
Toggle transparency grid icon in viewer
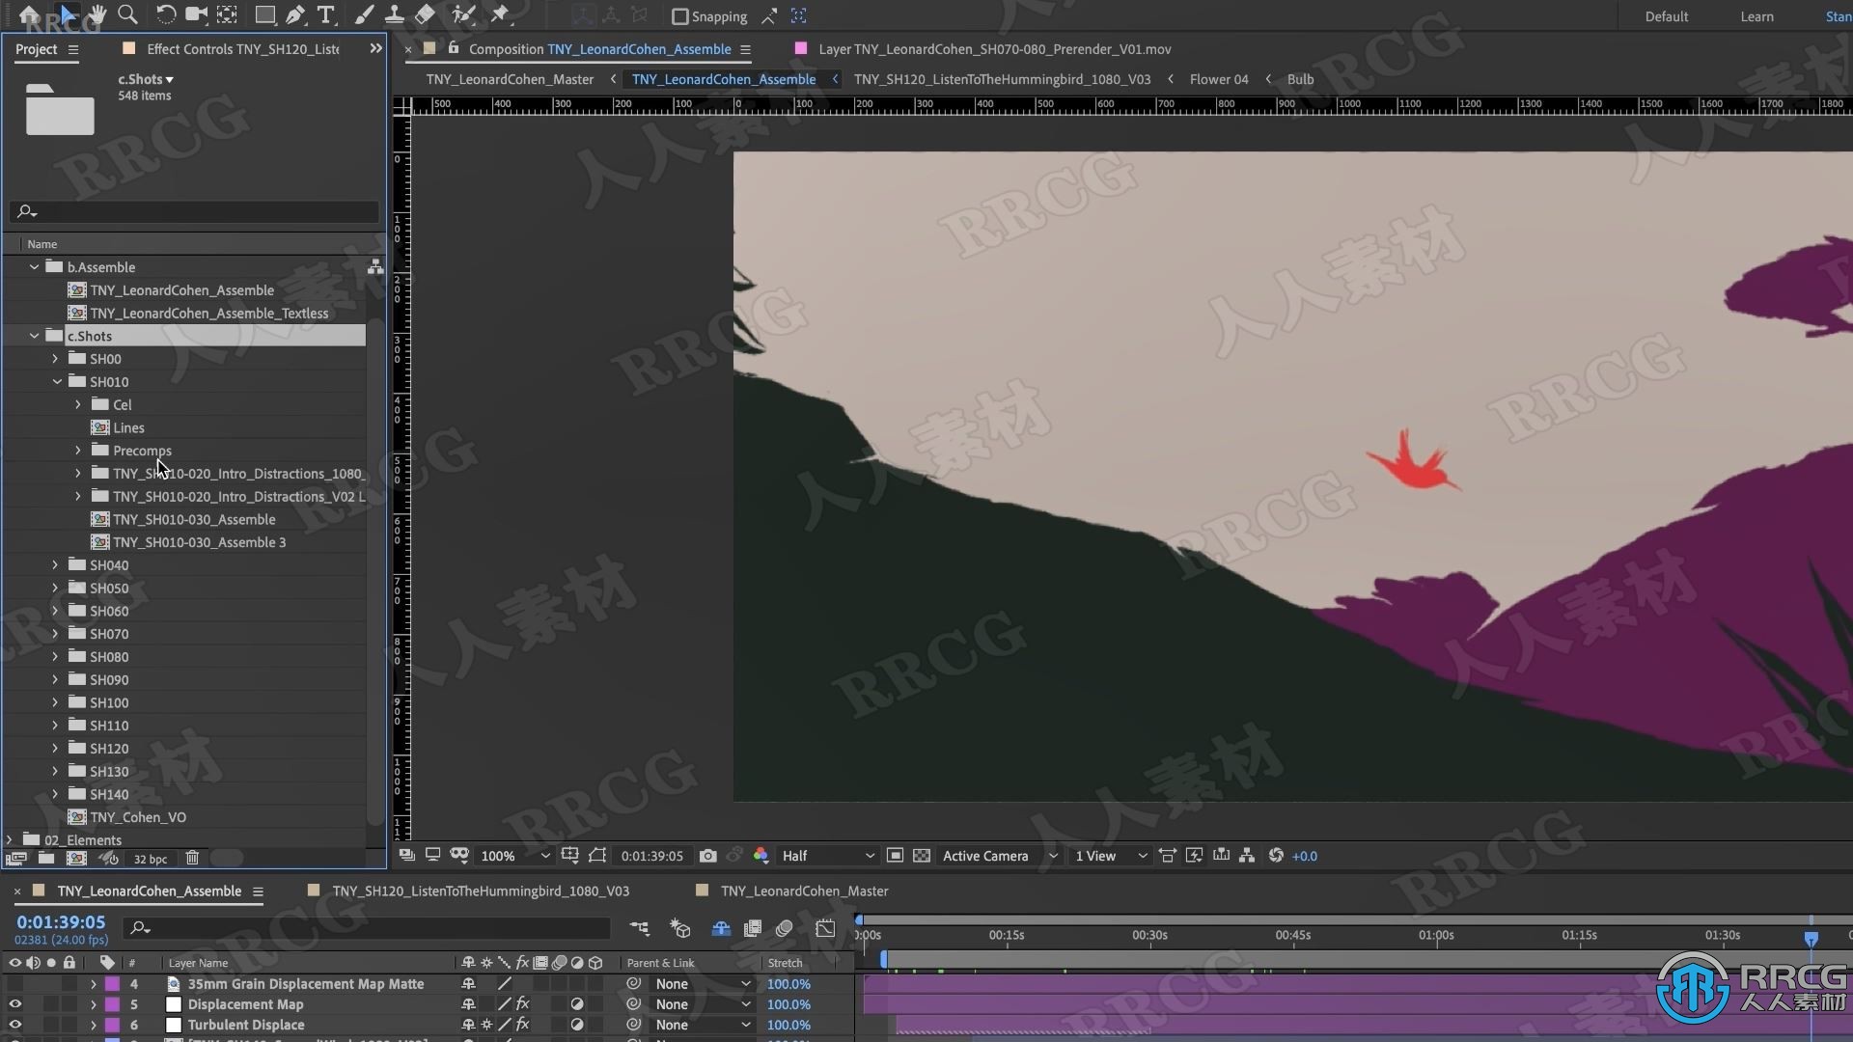click(x=922, y=856)
